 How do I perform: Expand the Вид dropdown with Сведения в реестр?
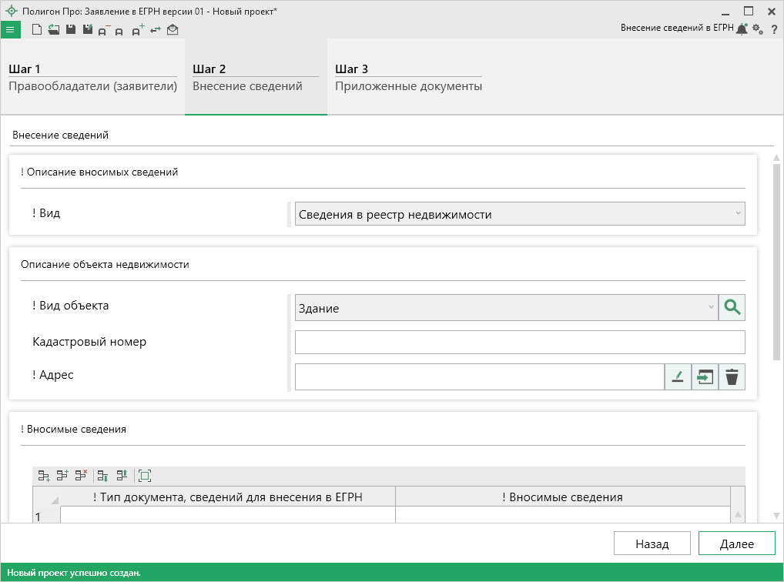(520, 214)
